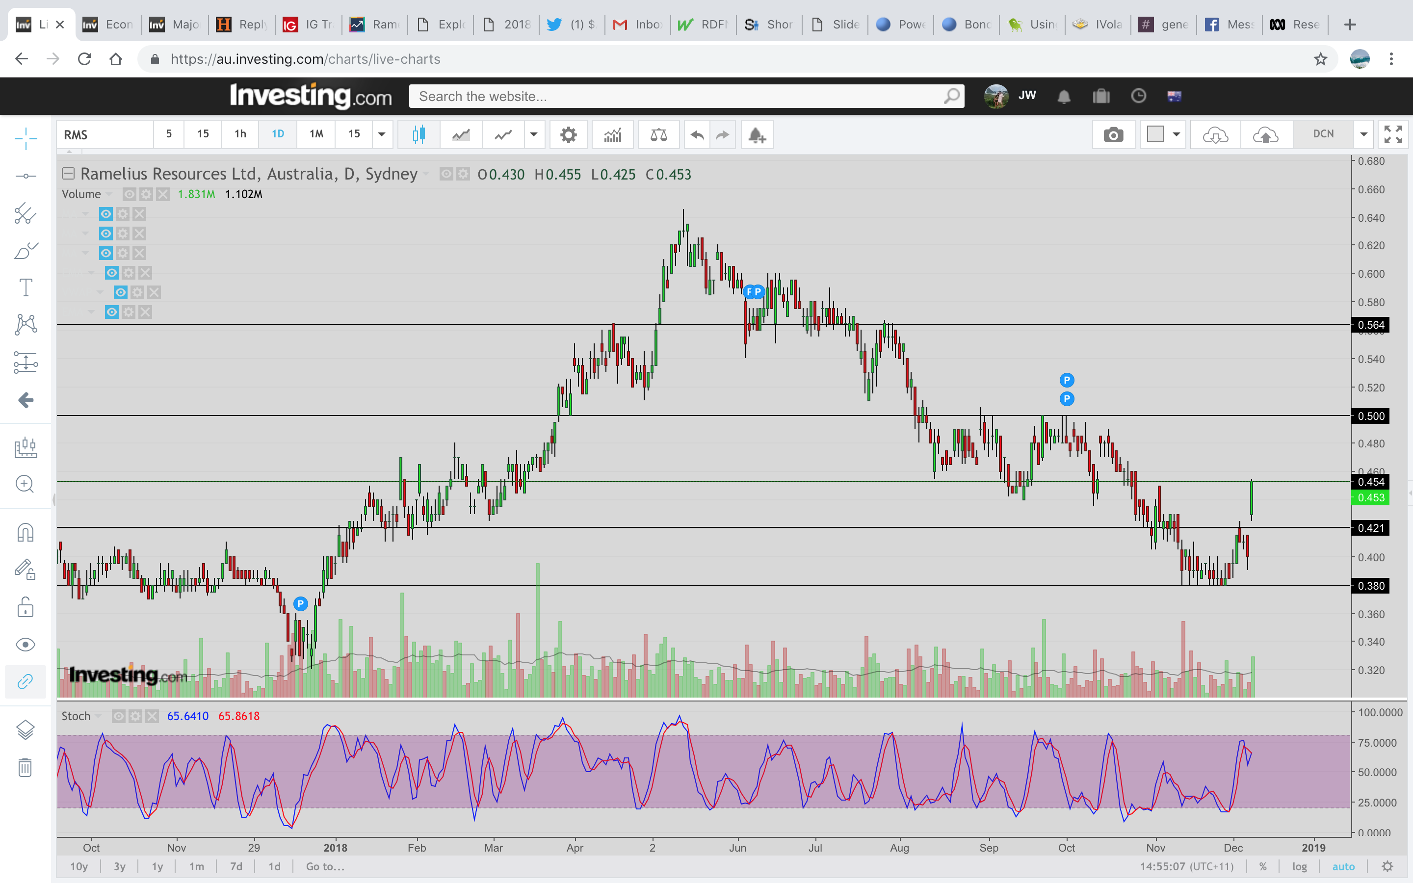Screen dimensions: 1413x883
Task: Open chart properties gear icon
Action: 569,135
